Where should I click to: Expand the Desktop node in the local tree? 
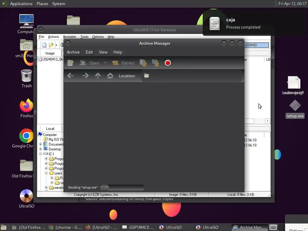click(x=41, y=149)
